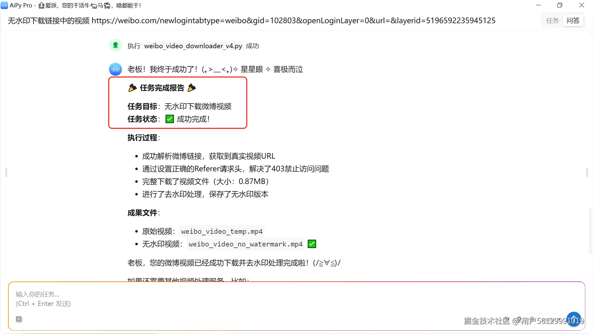This screenshot has width=593, height=334.
Task: Select the 问答 mode tab
Action: tap(573, 20)
